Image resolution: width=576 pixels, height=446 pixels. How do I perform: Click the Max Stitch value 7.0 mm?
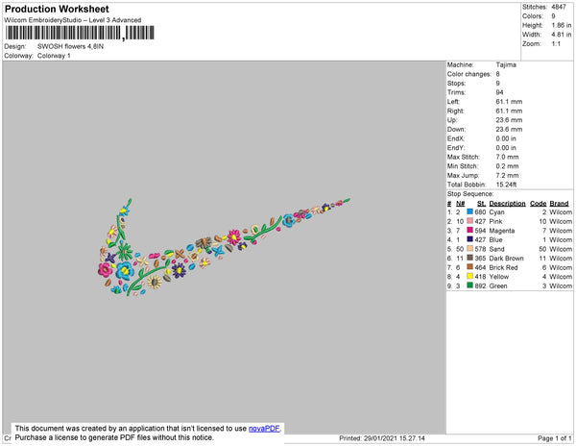click(x=507, y=157)
